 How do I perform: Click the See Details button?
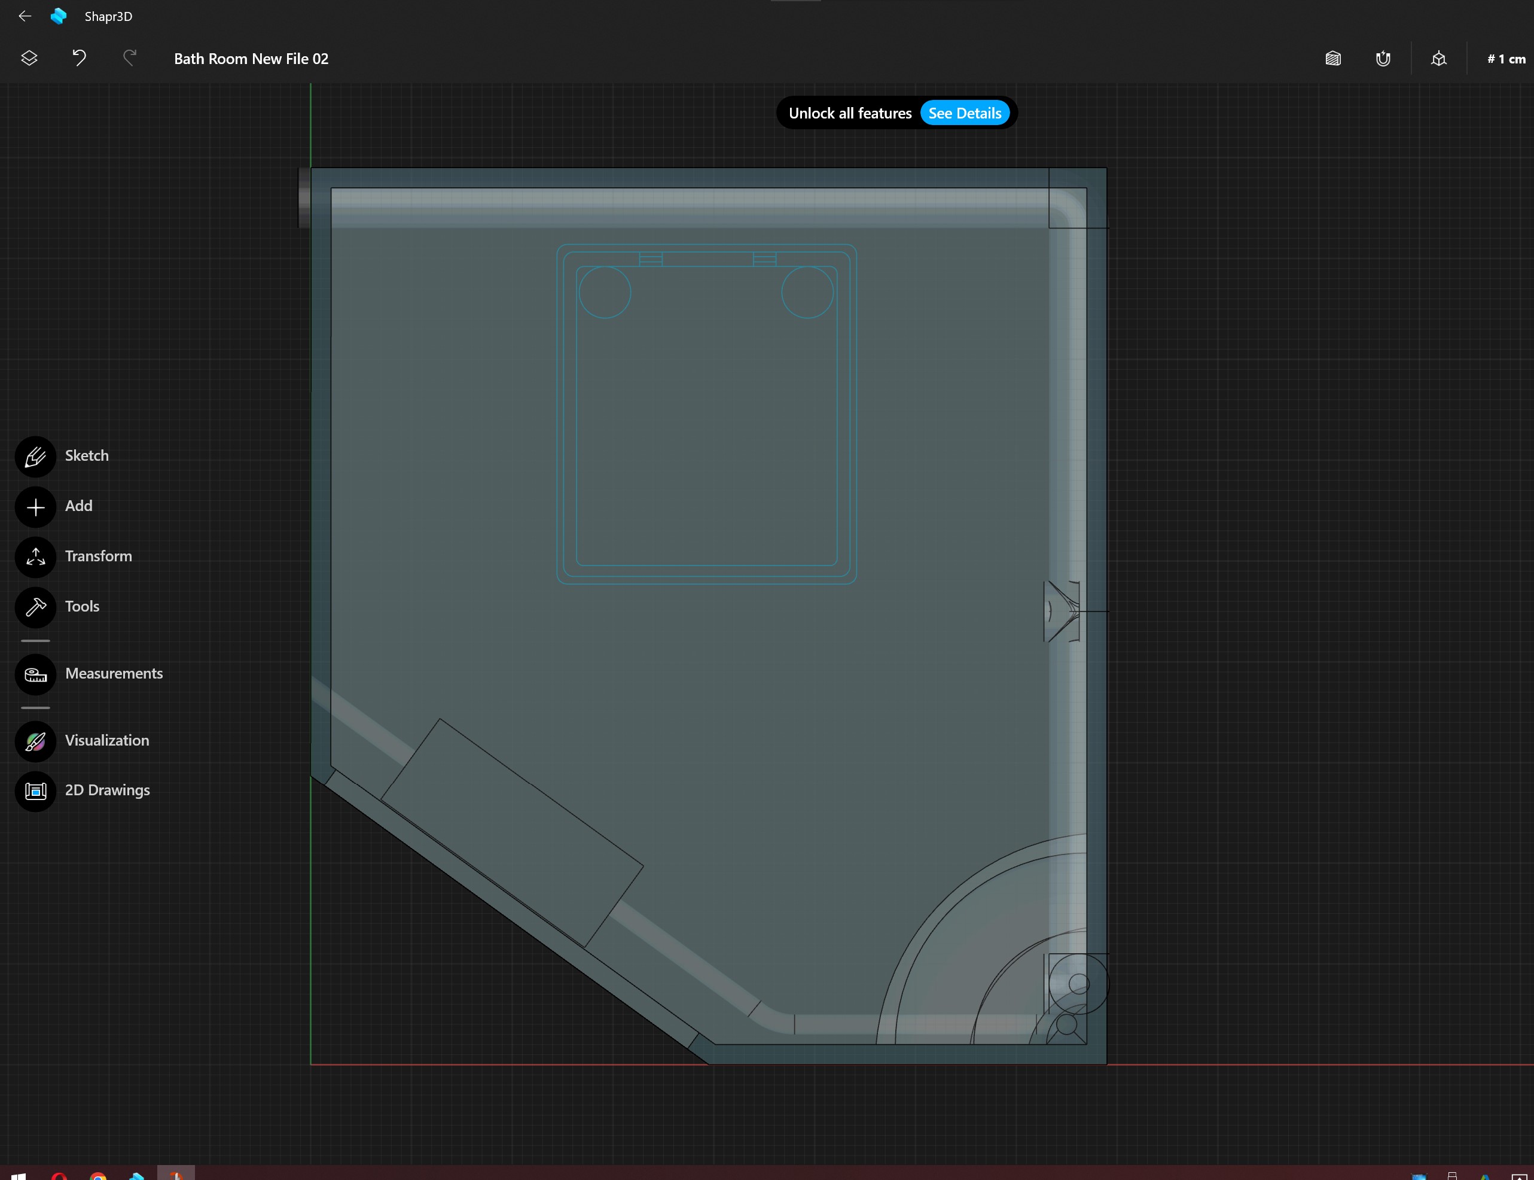coord(965,113)
